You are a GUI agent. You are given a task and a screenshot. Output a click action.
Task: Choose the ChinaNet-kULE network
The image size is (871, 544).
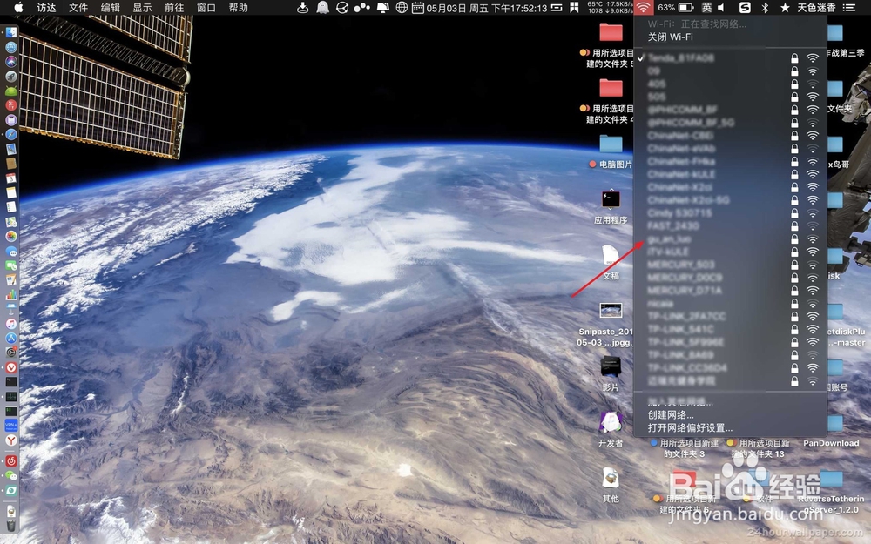click(x=730, y=174)
